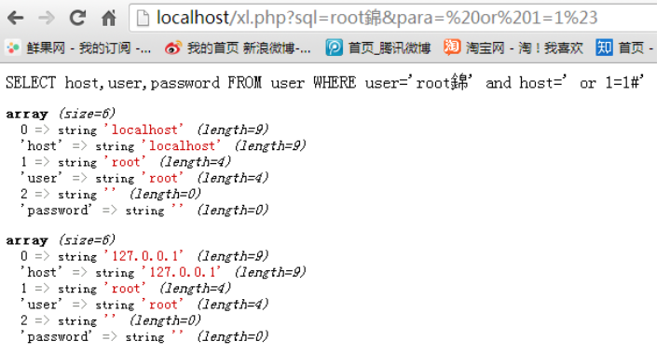Click the browser forward arrow
670x354 pixels.
point(47,19)
